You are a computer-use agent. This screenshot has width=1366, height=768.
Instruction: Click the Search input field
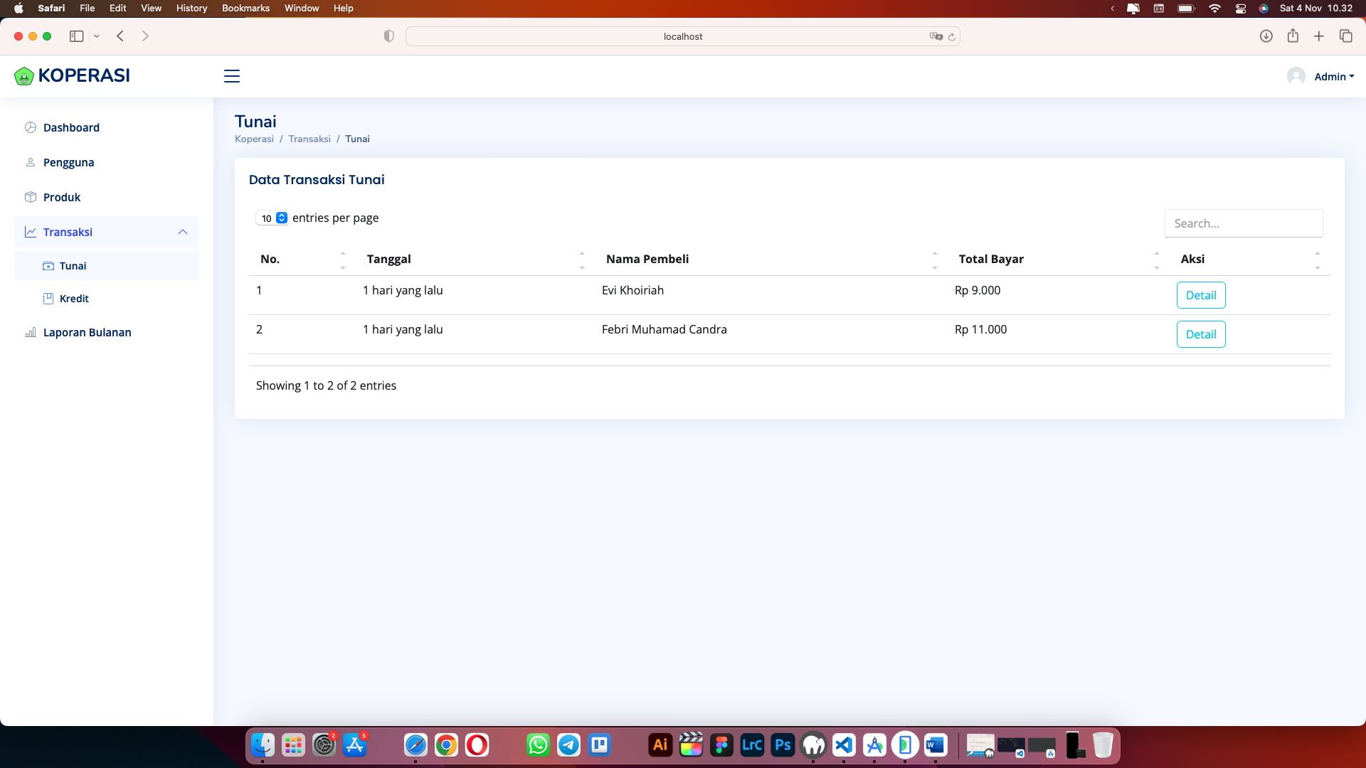pos(1243,223)
